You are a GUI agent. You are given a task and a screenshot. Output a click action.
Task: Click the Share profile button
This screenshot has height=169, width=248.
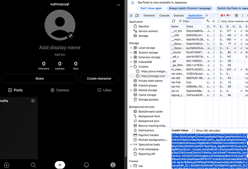(x=40, y=78)
